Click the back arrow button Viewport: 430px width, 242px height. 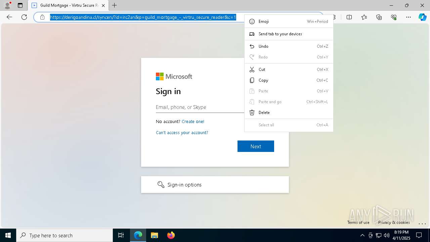(9, 17)
